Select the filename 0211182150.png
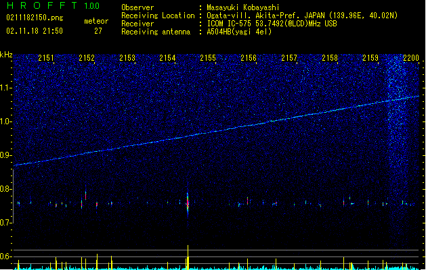Image resolution: width=426 pixels, height=270 pixels. [35, 18]
